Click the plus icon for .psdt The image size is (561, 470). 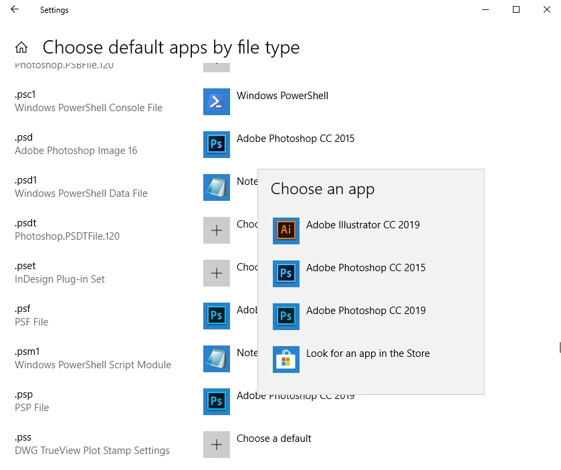pos(217,230)
